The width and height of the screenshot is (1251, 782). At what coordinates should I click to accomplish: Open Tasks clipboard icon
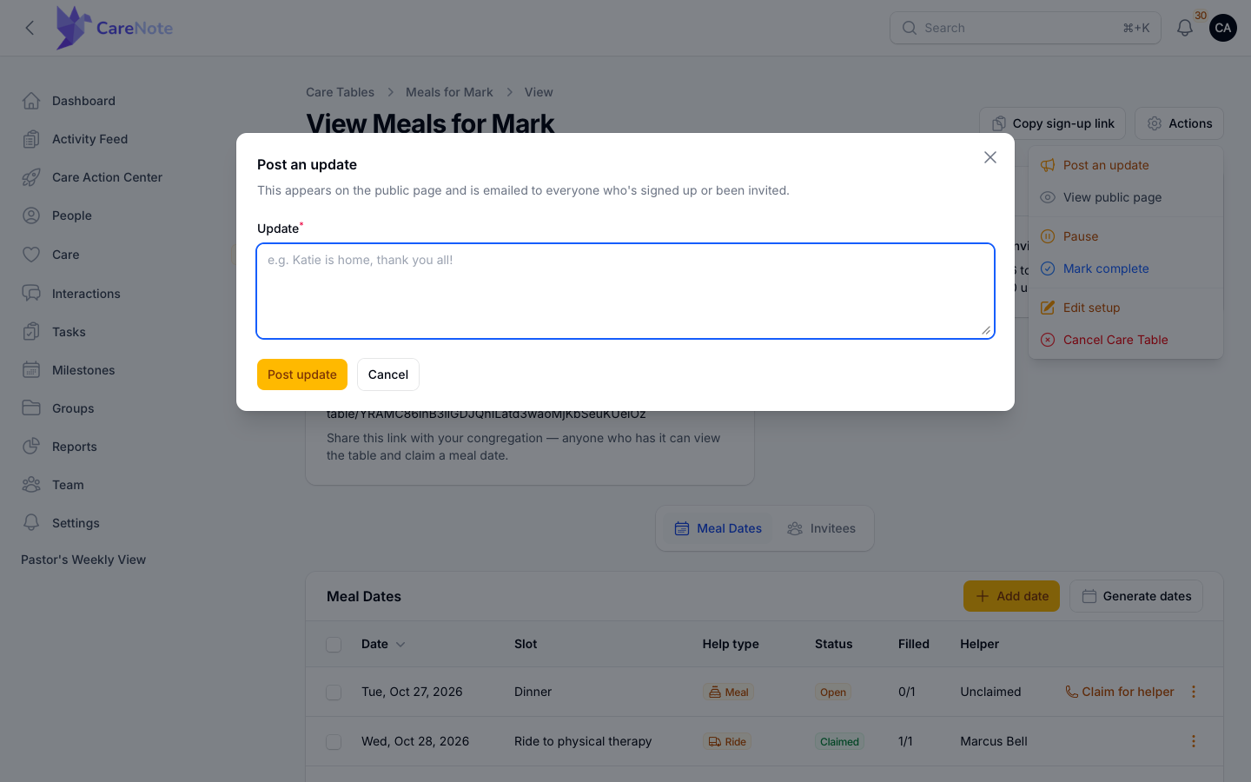click(x=31, y=332)
